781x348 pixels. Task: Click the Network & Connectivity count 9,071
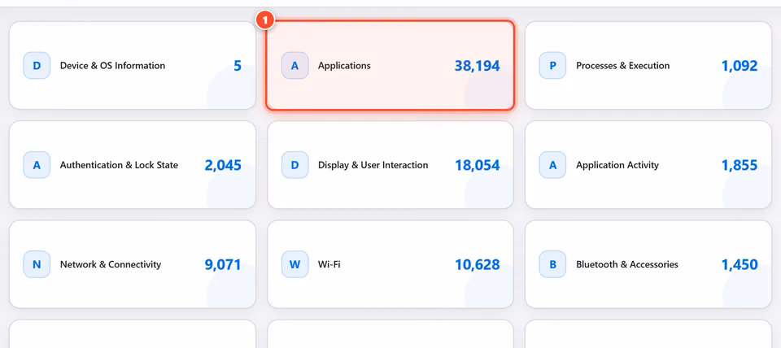click(x=223, y=265)
